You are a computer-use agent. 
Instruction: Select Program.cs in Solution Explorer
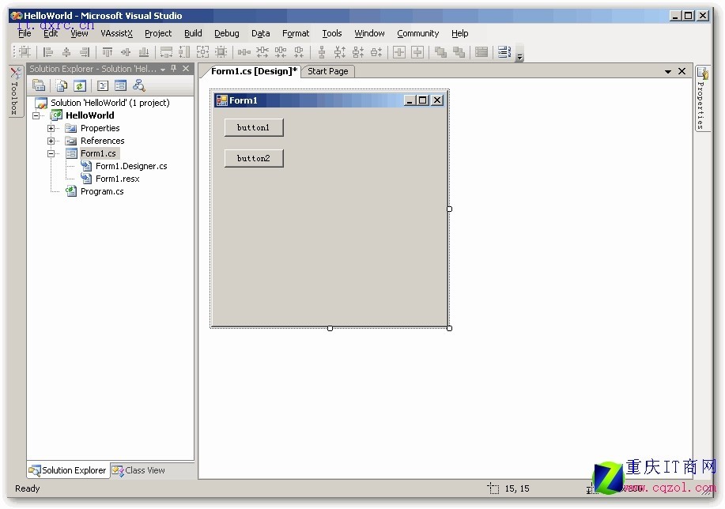point(102,191)
